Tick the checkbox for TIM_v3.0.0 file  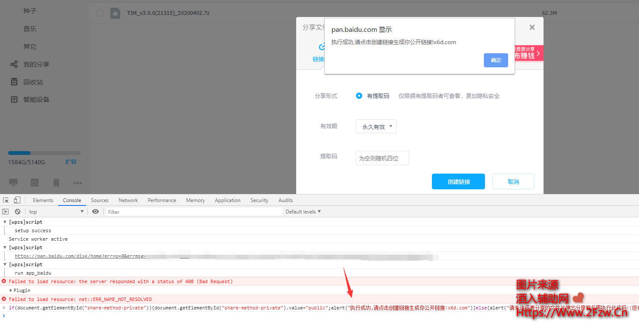[x=100, y=13]
